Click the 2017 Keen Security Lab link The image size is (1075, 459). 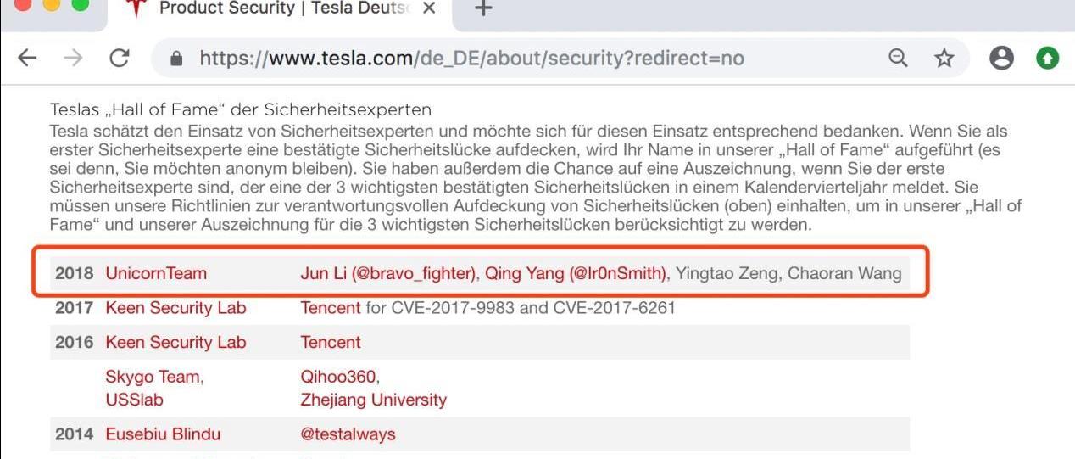pyautogui.click(x=175, y=308)
